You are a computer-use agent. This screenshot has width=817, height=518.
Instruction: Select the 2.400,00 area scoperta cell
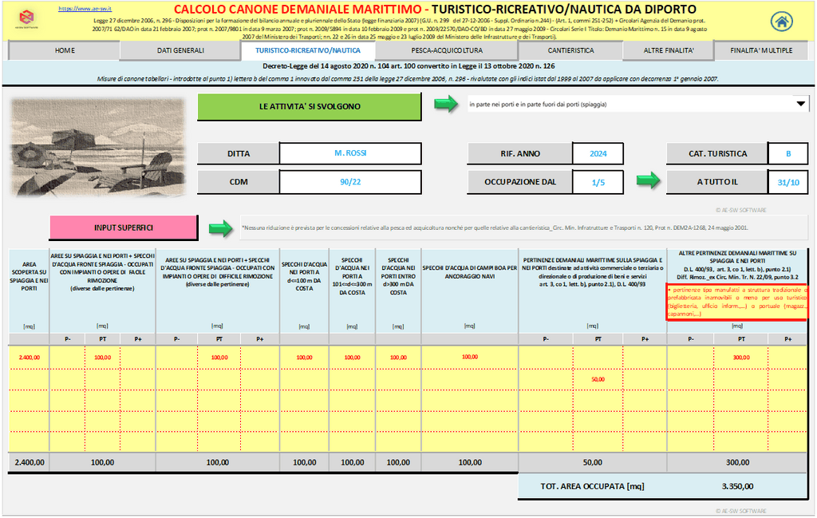tap(29, 357)
